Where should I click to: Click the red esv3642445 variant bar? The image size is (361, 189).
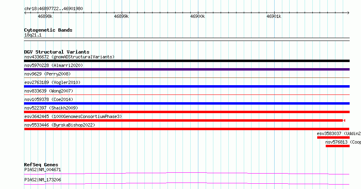185,120
